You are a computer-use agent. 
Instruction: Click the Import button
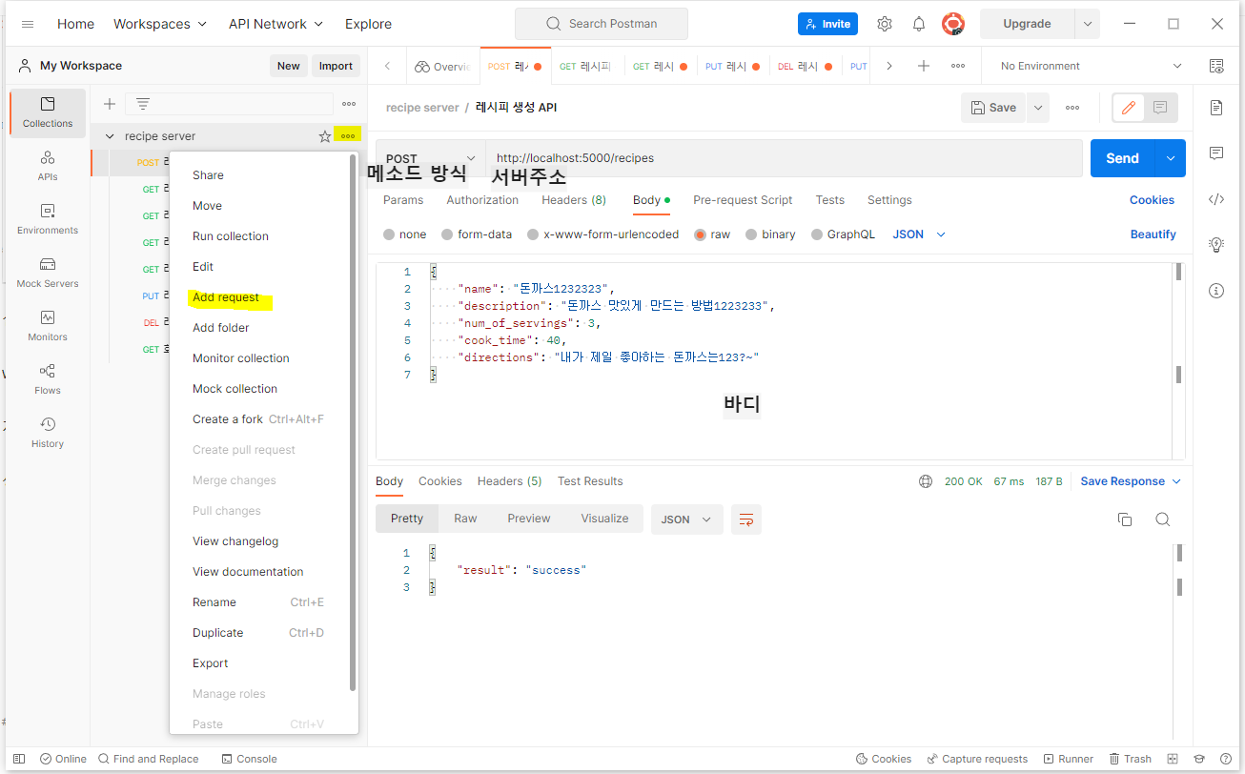point(336,66)
